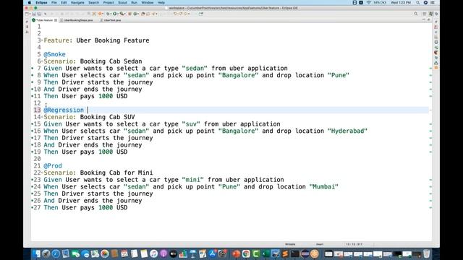Click the @Smoke tag text
The height and width of the screenshot is (260, 463).
[x=55, y=55]
